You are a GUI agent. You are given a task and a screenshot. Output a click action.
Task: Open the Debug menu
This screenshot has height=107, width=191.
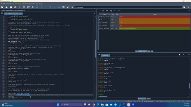tap(19, 4)
